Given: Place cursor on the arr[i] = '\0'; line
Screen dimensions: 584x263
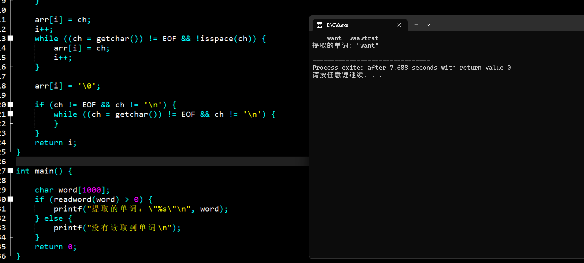Looking at the screenshot, I should coord(67,86).
